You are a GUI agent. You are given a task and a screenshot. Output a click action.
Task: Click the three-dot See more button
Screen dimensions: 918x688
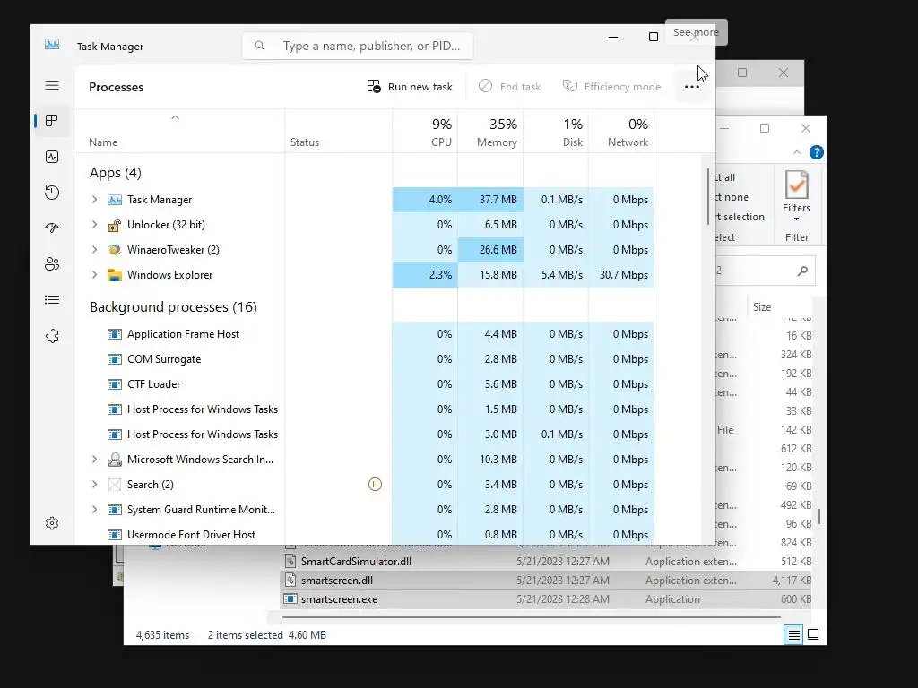pyautogui.click(x=691, y=87)
